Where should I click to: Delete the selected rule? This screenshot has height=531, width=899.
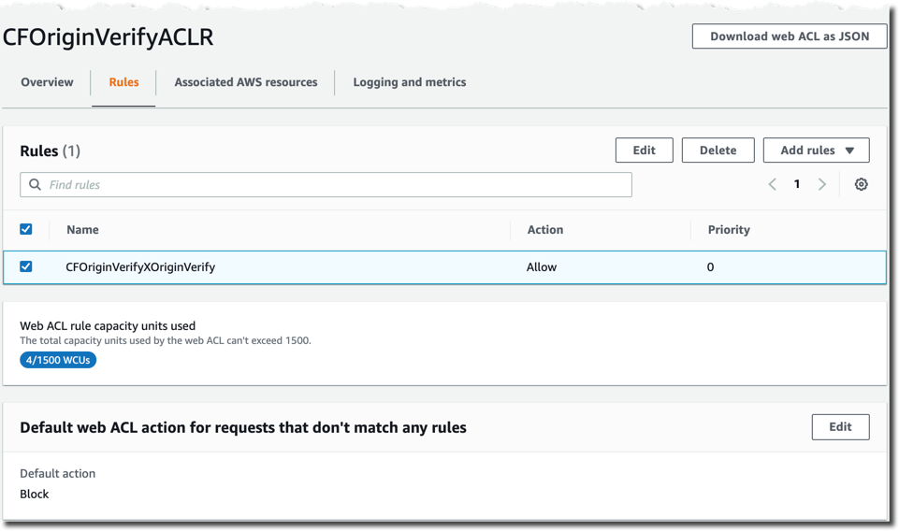(x=718, y=151)
